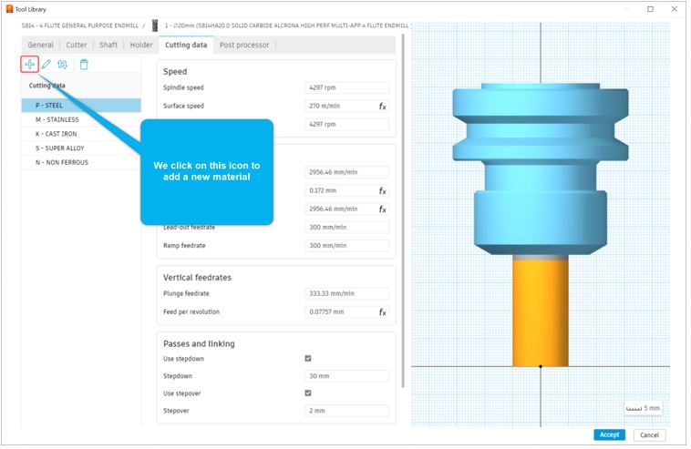Select the P - STEEL preset
Image resolution: width=691 pixels, height=449 pixels.
81,106
